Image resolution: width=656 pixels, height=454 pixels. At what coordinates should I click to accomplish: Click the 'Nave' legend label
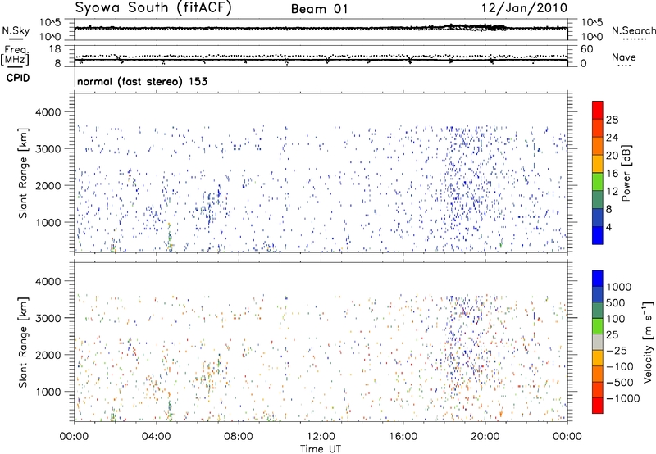pos(624,57)
